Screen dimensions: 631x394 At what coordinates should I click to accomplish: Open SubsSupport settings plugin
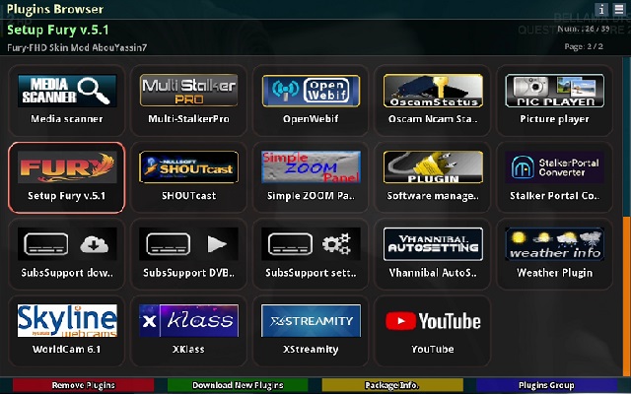[311, 254]
